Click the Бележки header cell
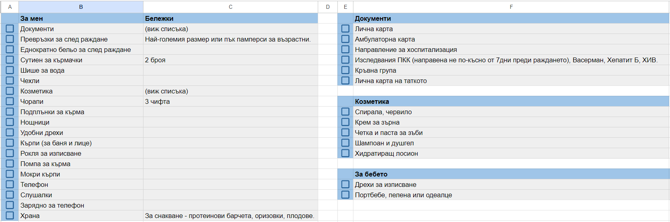Viewport: 670px width, 222px height. pyautogui.click(x=230, y=18)
